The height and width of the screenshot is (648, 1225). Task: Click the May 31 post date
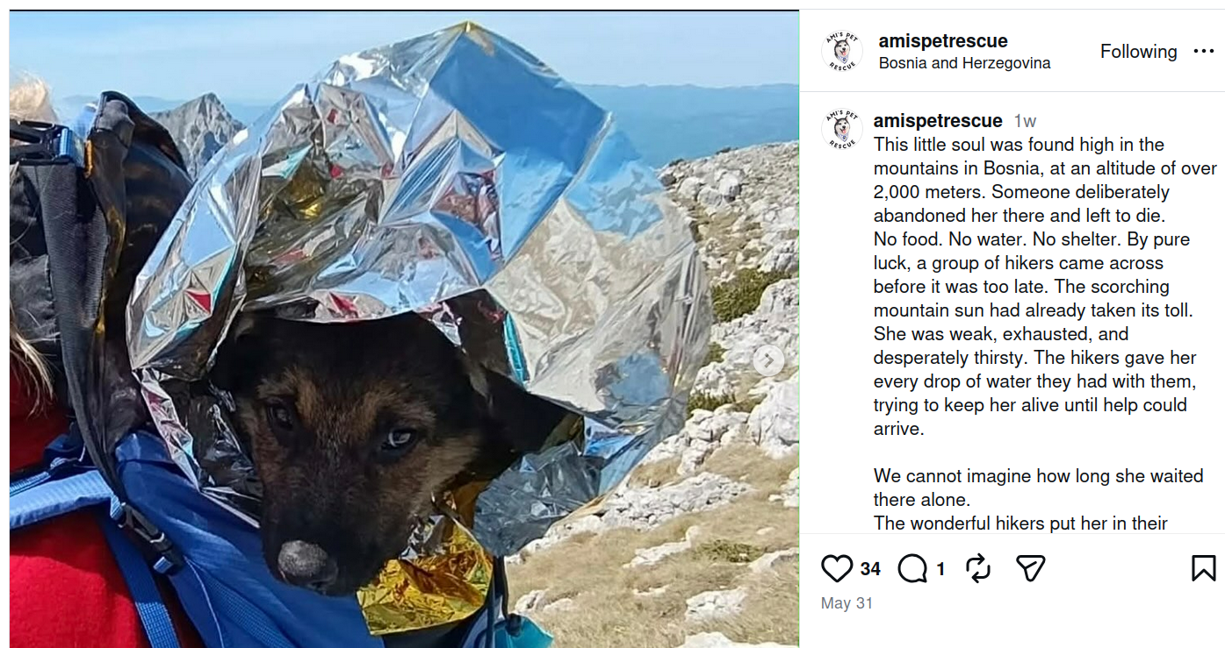tap(847, 603)
